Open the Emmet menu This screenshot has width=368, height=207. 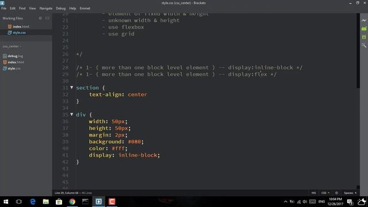85,8
